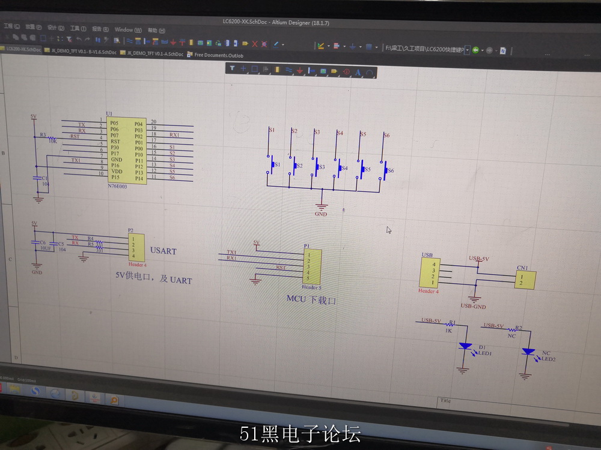Place a VCC power port
This screenshot has width=601, height=450.
(182, 43)
